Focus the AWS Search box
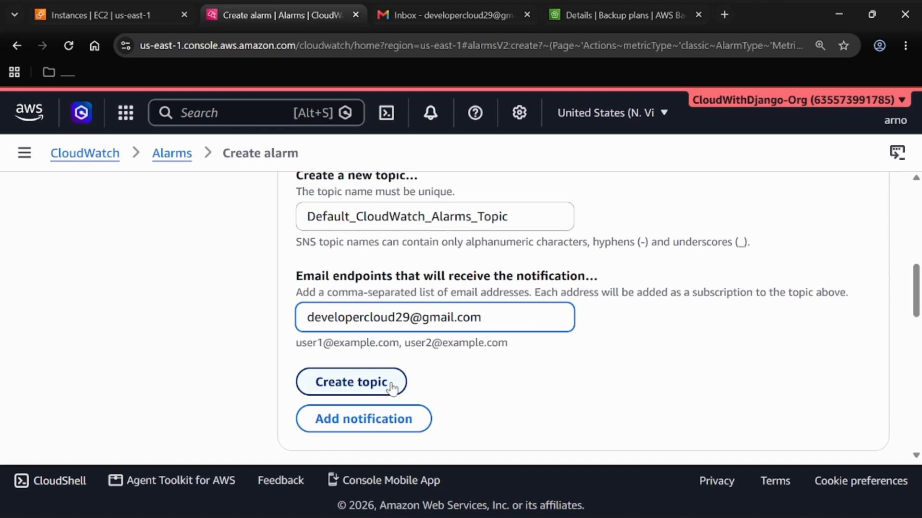This screenshot has width=922, height=518. click(x=256, y=113)
